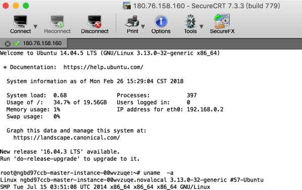Screen dimensions: 302x190
Task: Click the Reconnect toolbar icon
Action: [x=57, y=21]
